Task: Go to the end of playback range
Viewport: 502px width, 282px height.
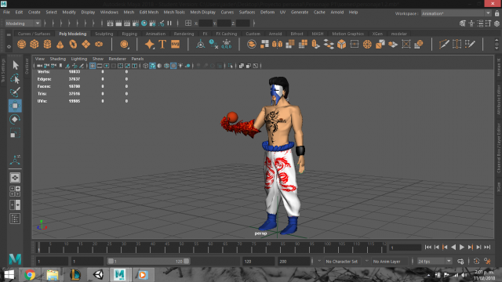Action: pyautogui.click(x=487, y=248)
